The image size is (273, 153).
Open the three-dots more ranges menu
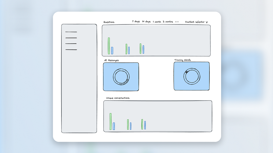tap(177, 22)
